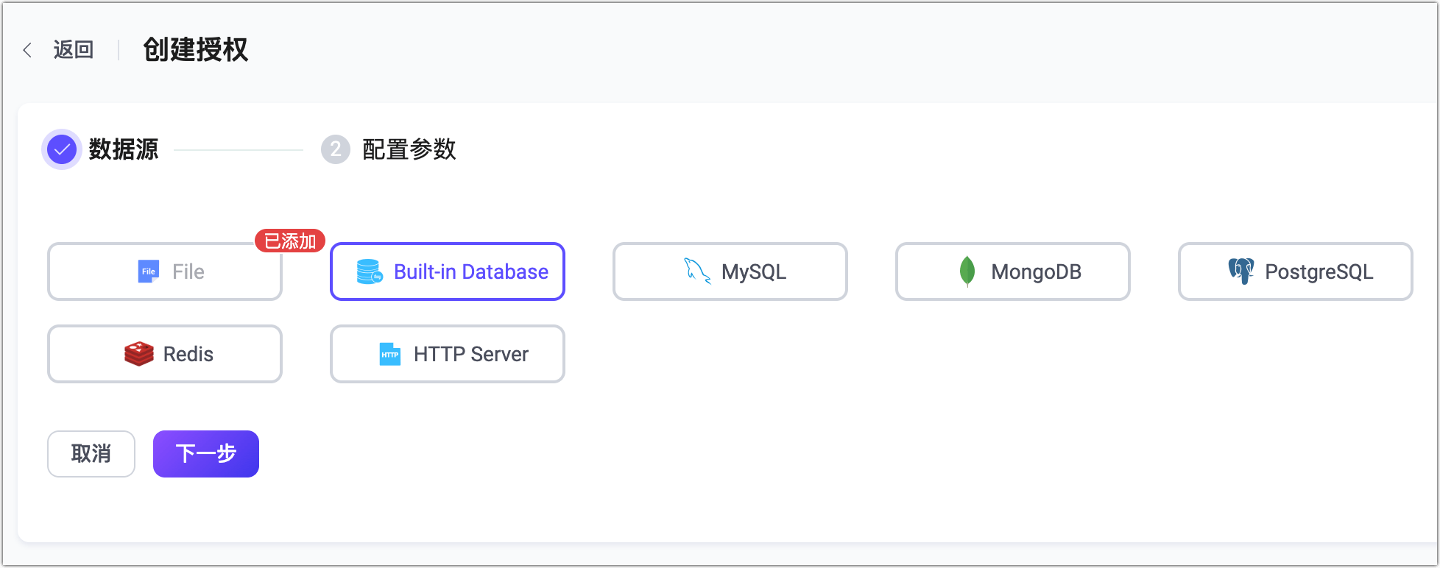Click the 下一步 next button
Image resolution: width=1440 pixels, height=568 pixels.
[206, 454]
